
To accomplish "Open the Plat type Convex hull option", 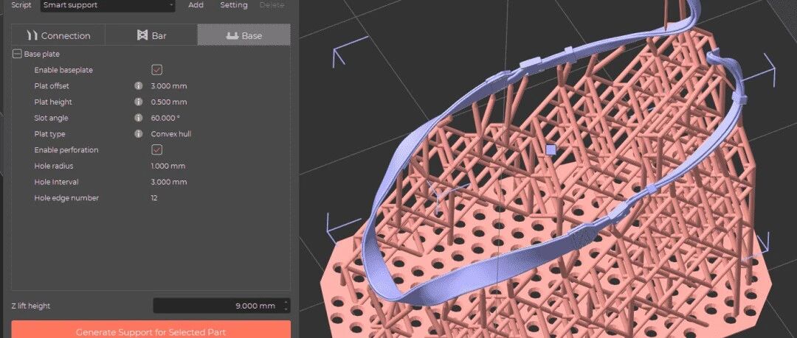I will [171, 134].
